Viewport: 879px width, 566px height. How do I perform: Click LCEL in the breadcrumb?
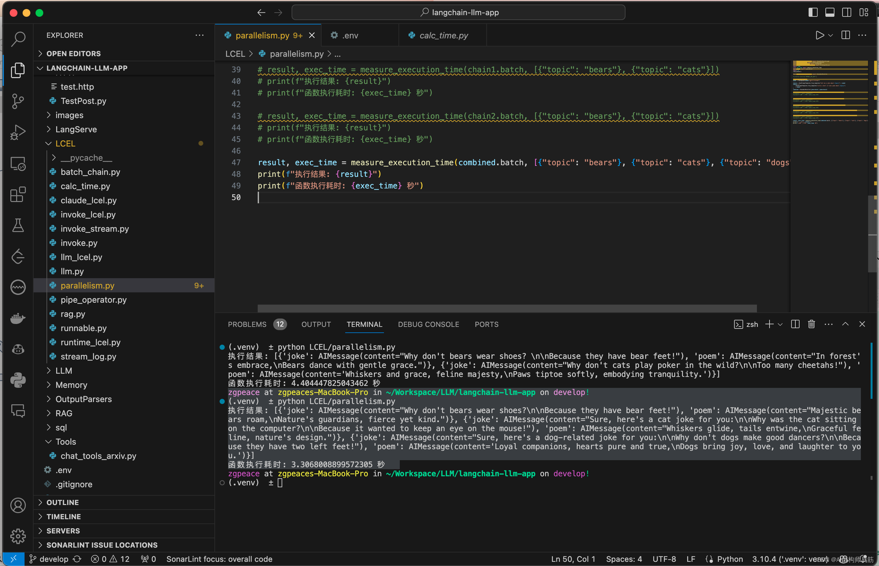click(x=235, y=54)
